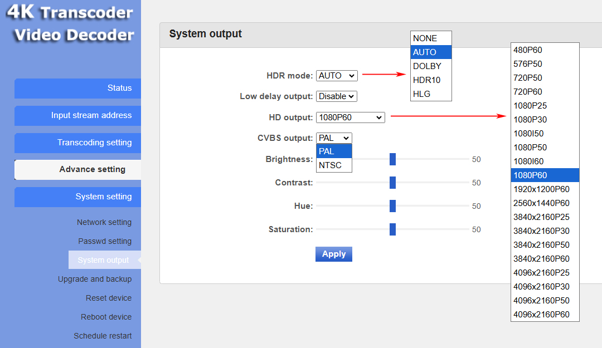Open System setting section
Viewport: 602px width, 348px height.
pos(77,197)
